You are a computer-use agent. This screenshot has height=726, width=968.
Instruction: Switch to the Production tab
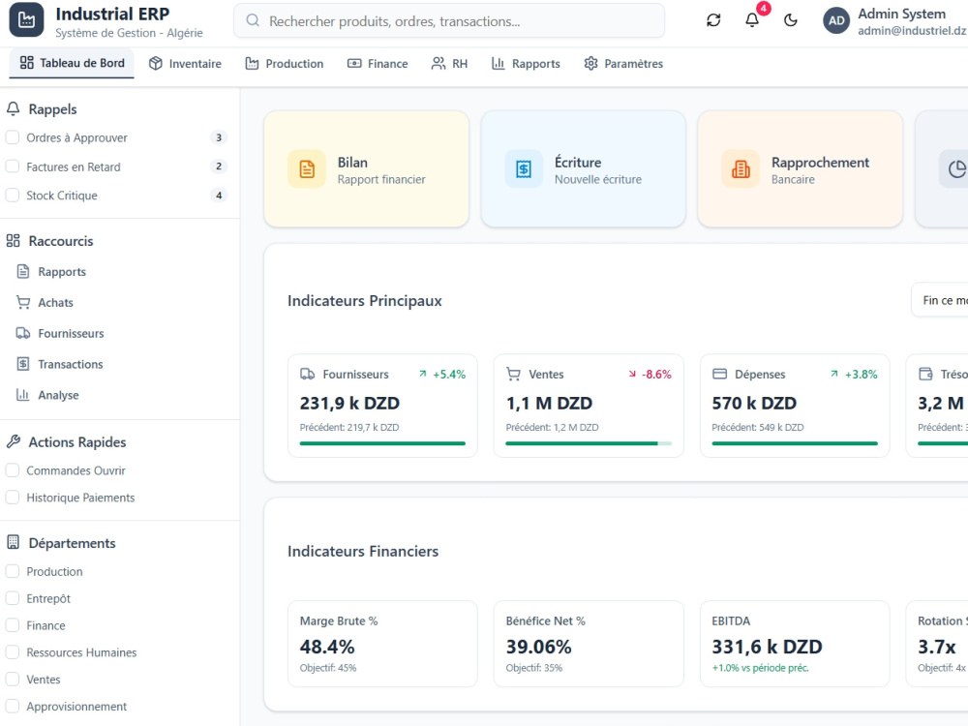(285, 64)
